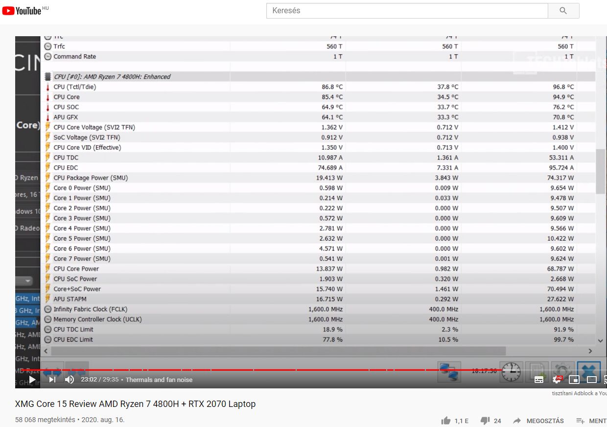Click HWiNFO network computers icon
607x427 pixels.
click(x=449, y=372)
